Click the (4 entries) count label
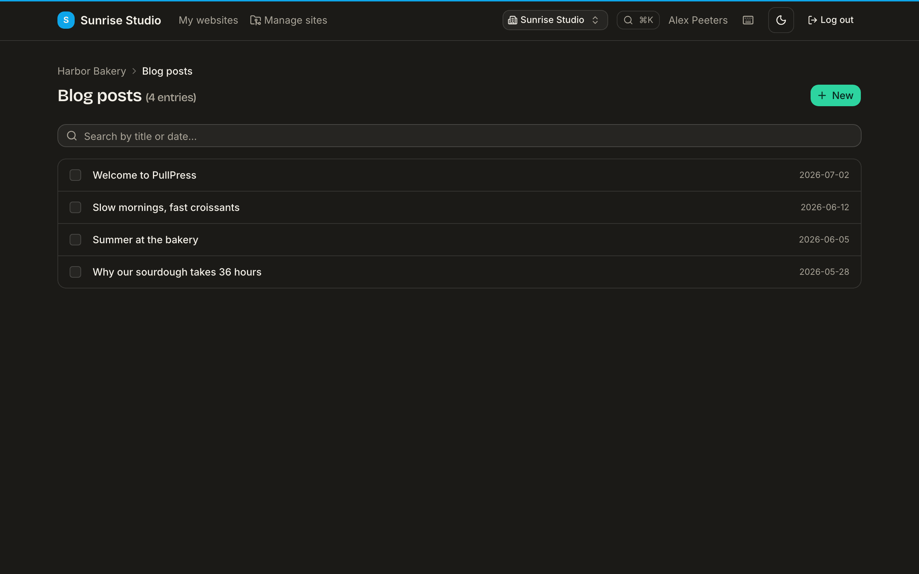Image resolution: width=919 pixels, height=574 pixels. pos(171,98)
